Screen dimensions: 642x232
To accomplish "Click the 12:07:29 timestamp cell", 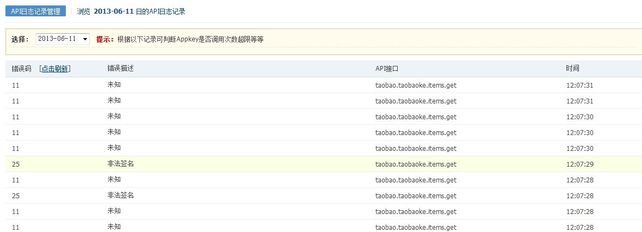I will [x=579, y=164].
